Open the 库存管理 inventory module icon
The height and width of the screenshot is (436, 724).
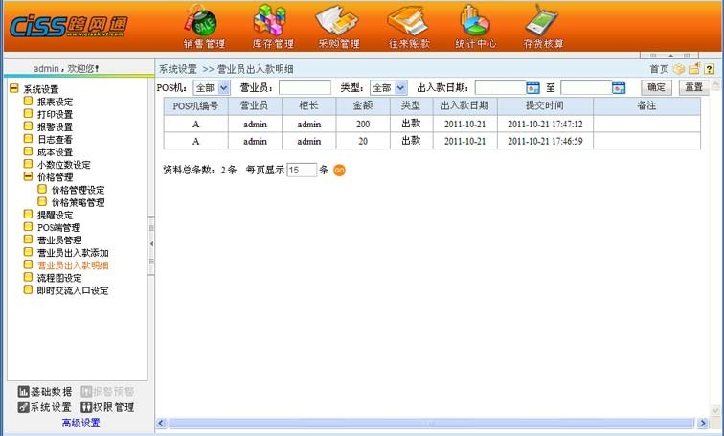tap(272, 23)
